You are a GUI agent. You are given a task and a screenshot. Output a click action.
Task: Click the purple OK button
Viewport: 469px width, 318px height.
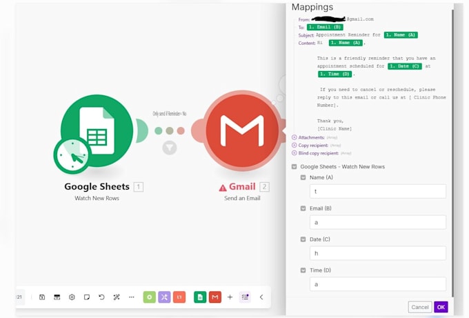(x=441, y=307)
